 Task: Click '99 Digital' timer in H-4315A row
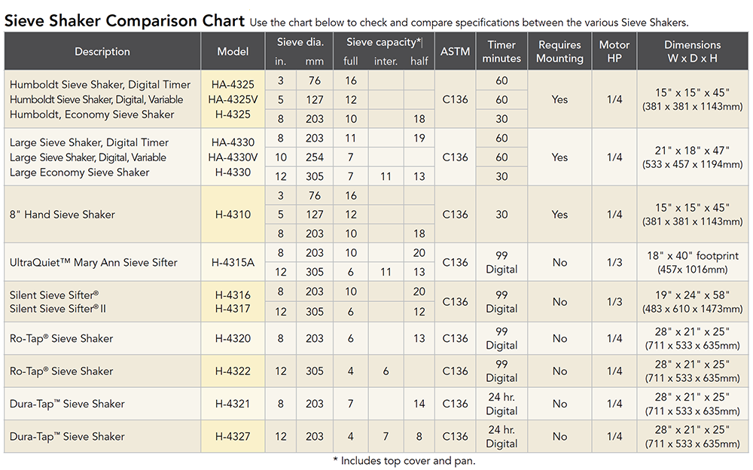point(501,262)
